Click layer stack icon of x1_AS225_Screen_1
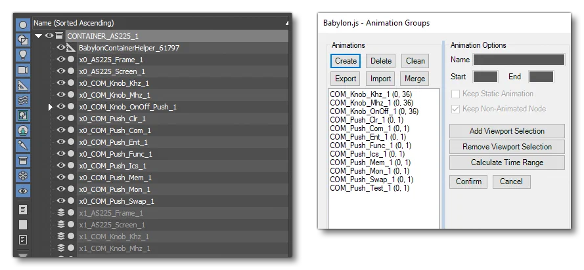This screenshot has width=584, height=270. coord(61,225)
